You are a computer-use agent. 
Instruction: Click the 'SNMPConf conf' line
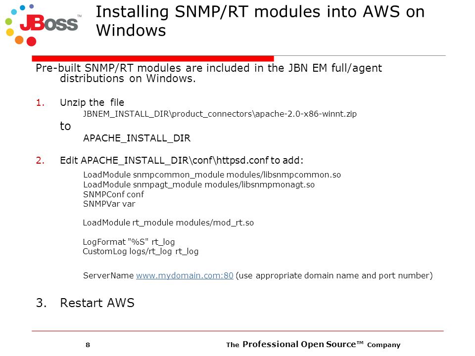tap(113, 194)
